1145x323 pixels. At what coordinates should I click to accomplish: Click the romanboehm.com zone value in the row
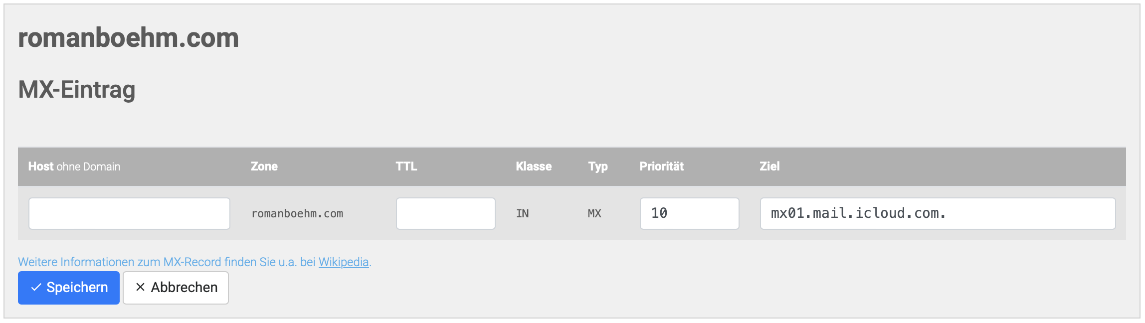click(x=297, y=213)
